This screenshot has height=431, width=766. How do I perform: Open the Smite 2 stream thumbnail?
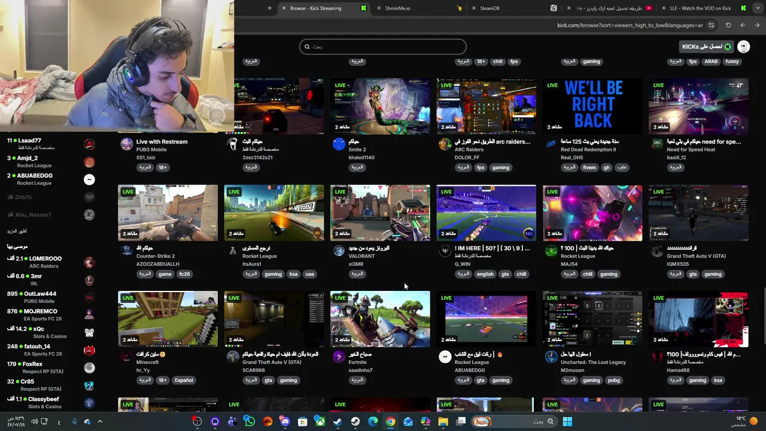[x=380, y=106]
